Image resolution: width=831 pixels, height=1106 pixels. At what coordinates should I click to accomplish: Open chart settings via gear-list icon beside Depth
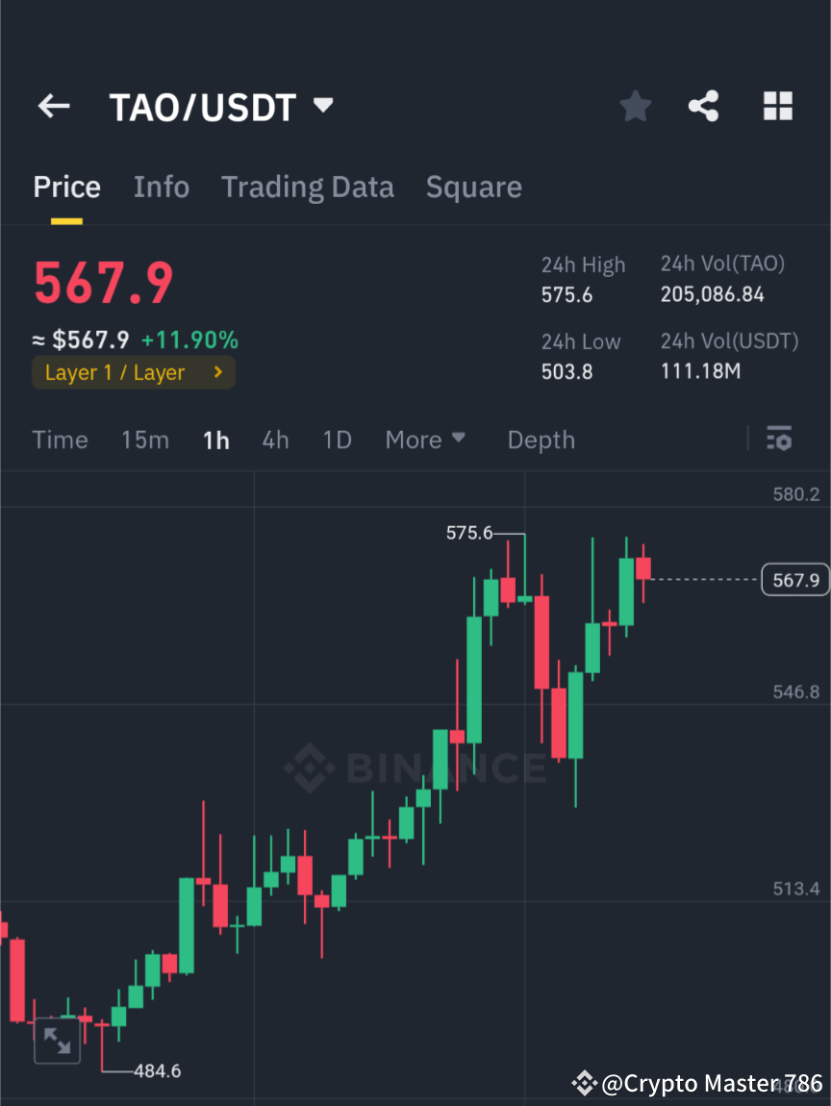pyautogui.click(x=779, y=440)
